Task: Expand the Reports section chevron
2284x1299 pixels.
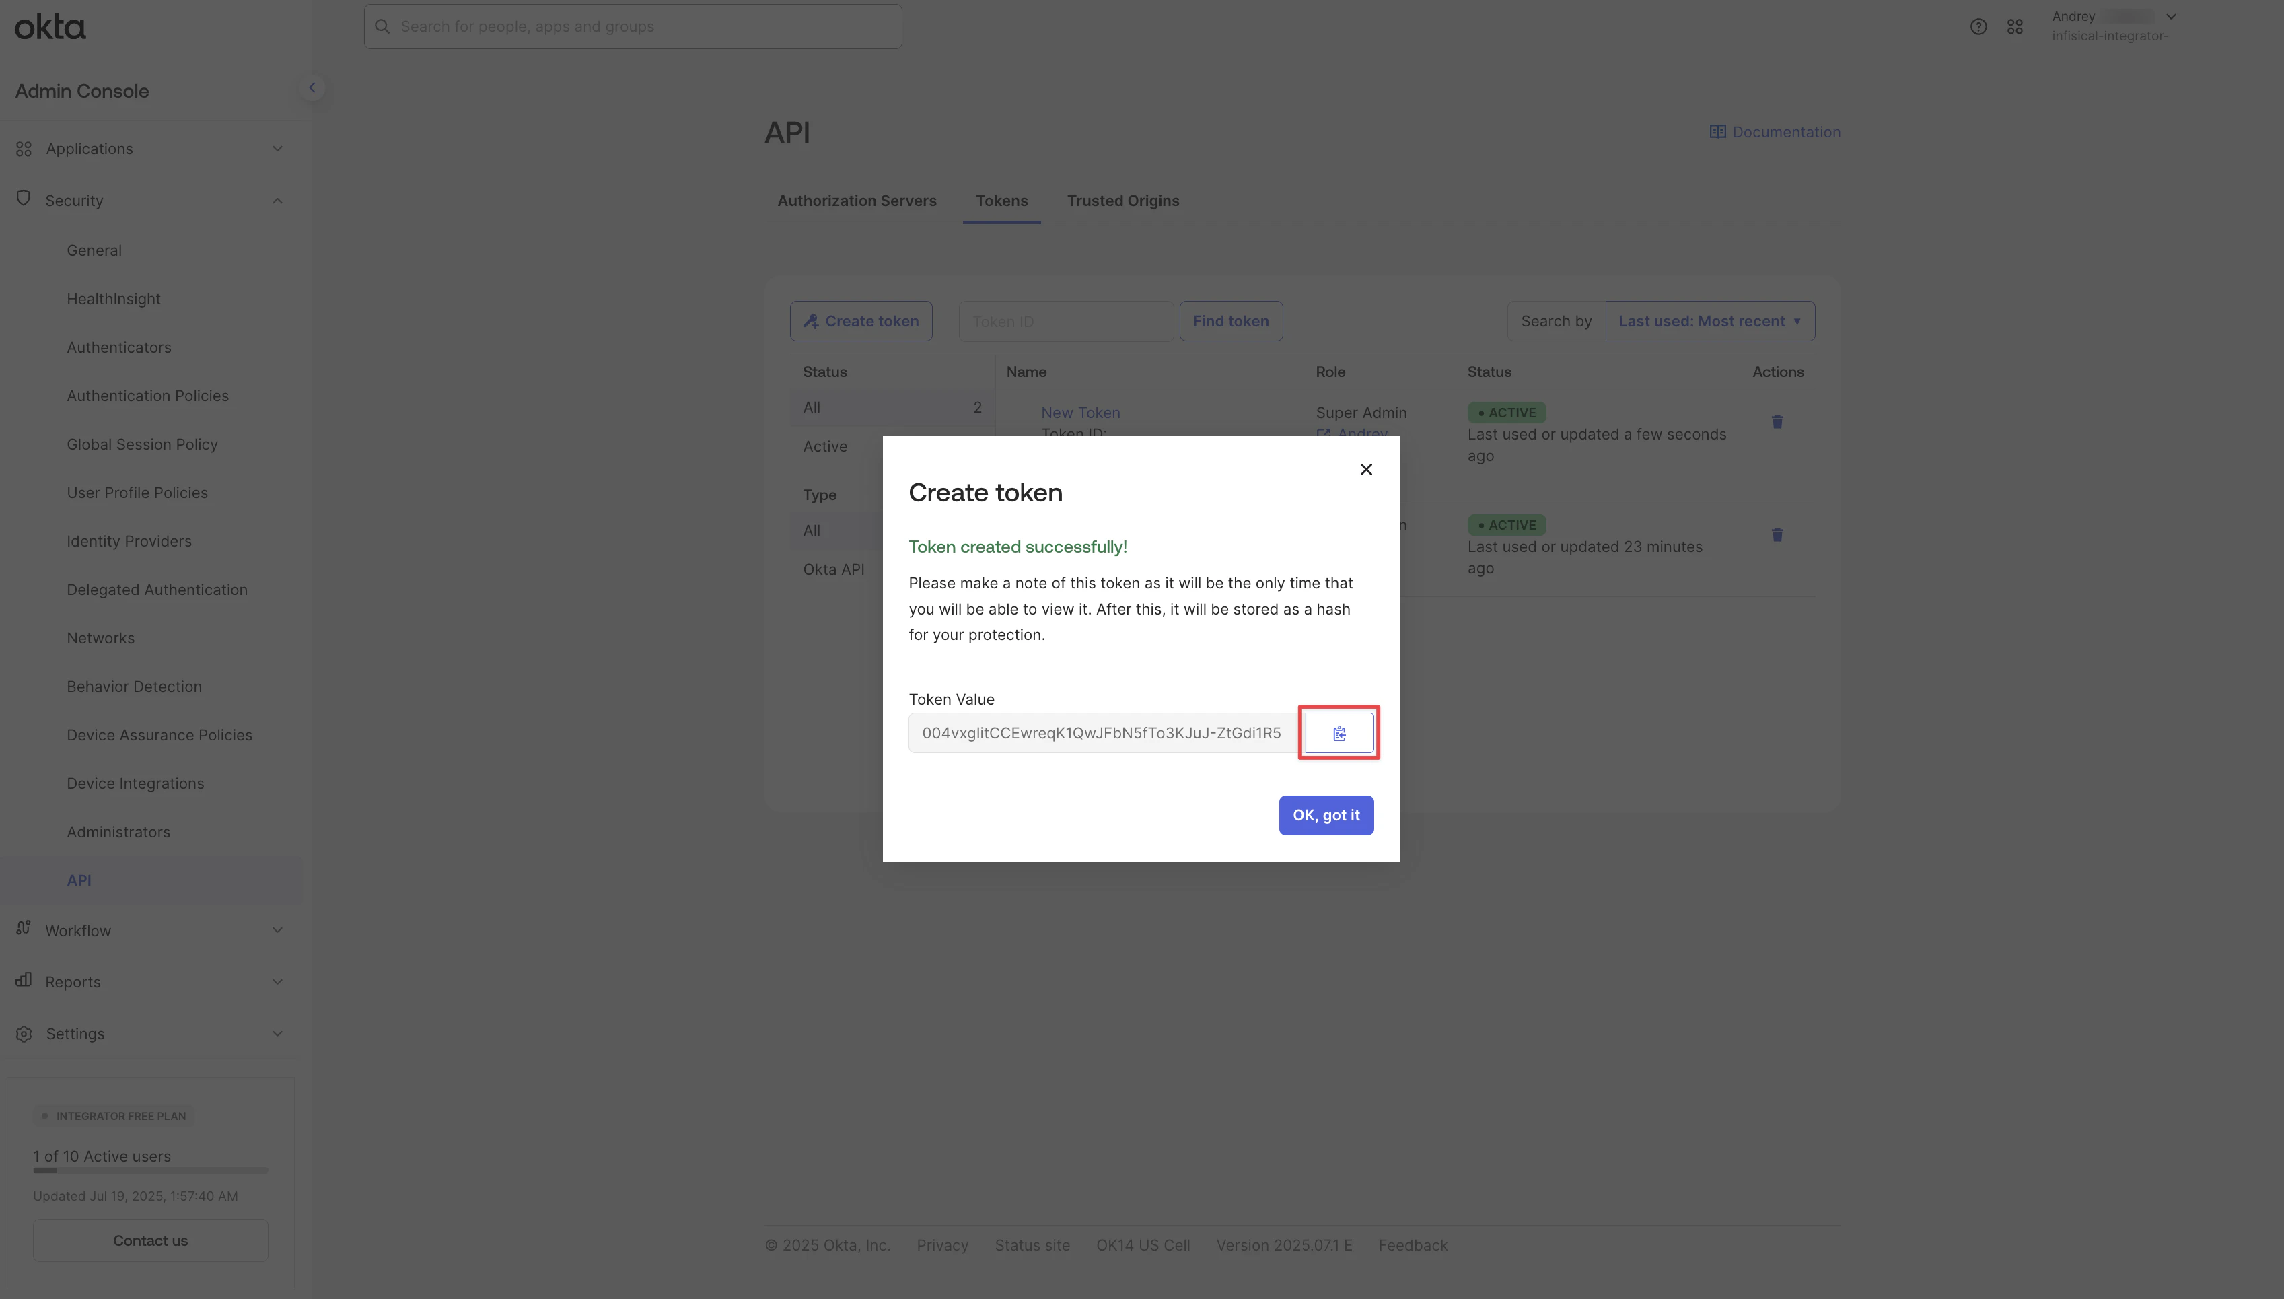Action: [x=277, y=982]
